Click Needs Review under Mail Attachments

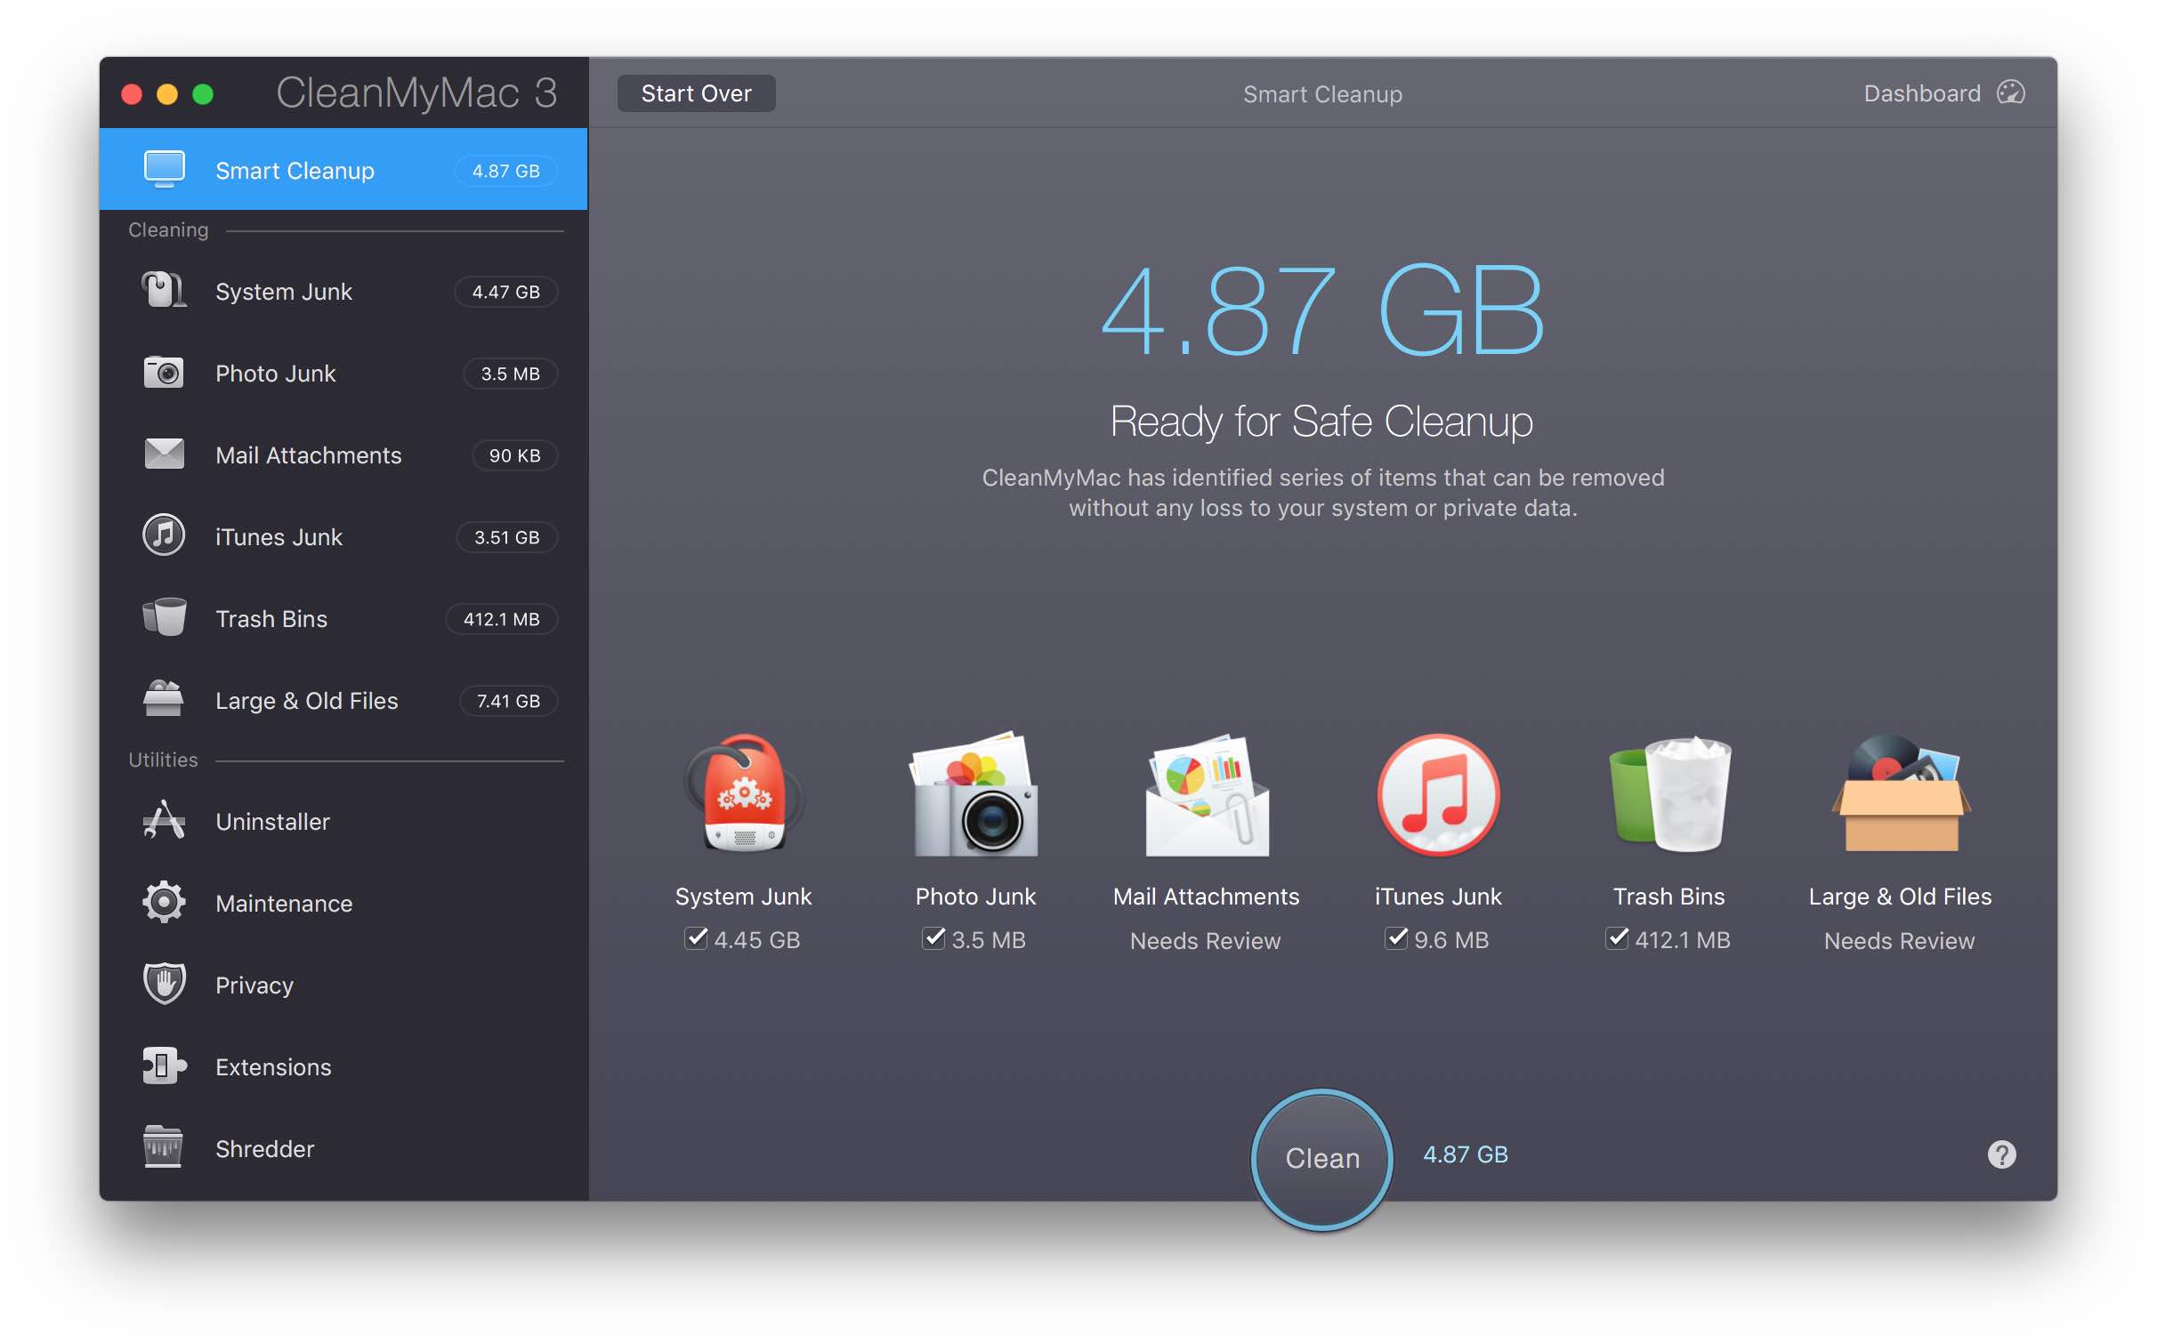1205,940
